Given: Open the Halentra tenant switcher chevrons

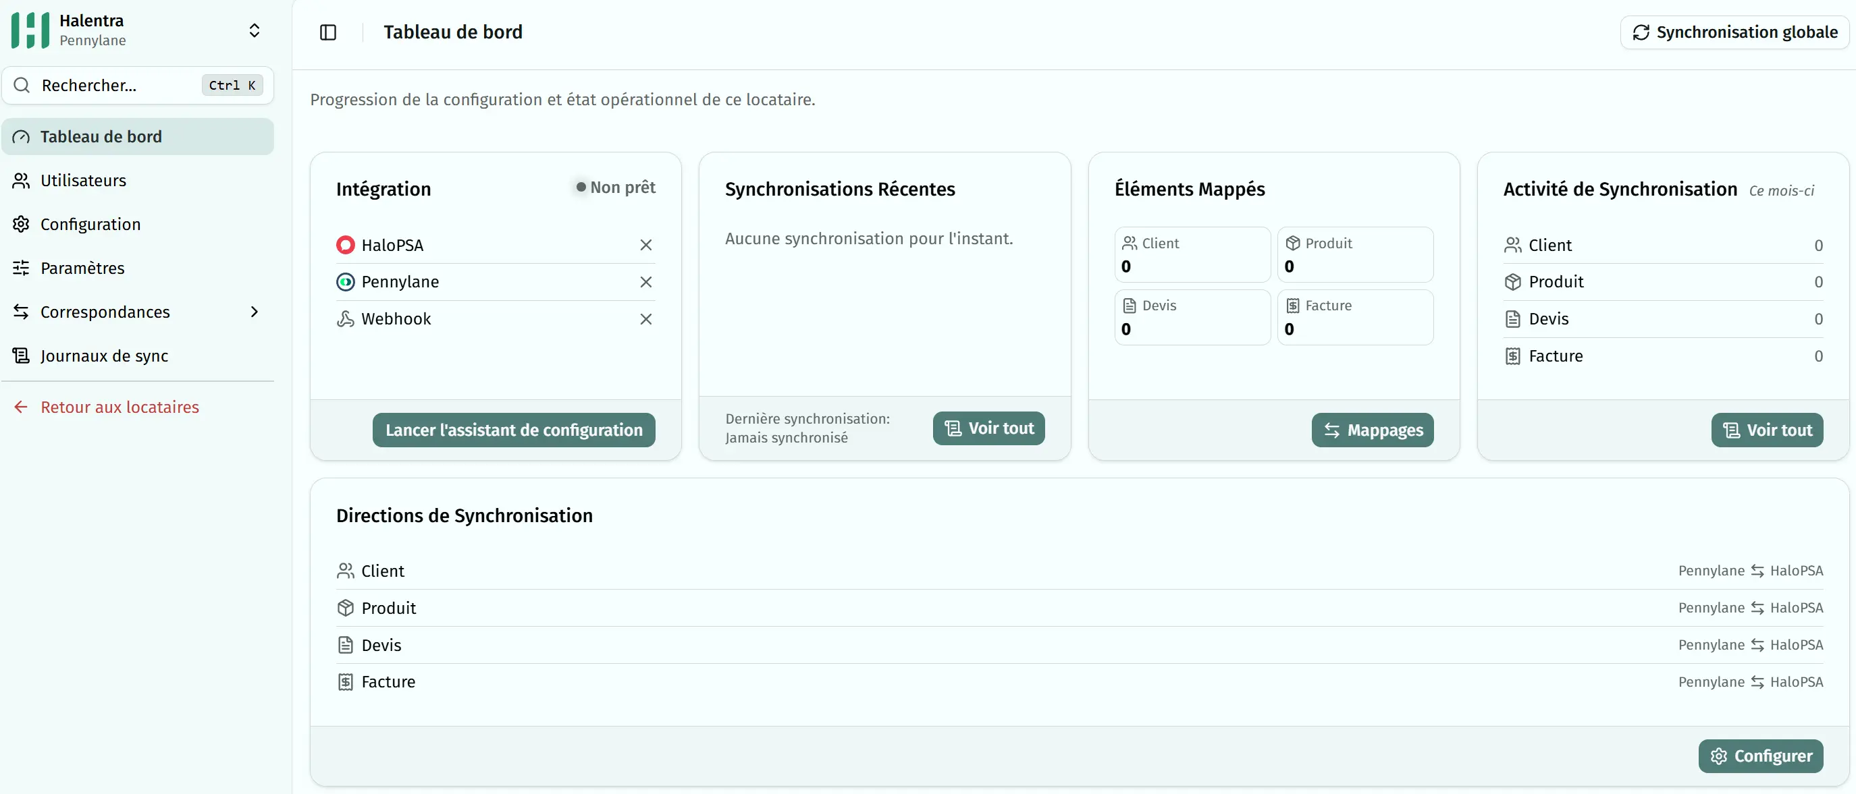Looking at the screenshot, I should tap(255, 30).
